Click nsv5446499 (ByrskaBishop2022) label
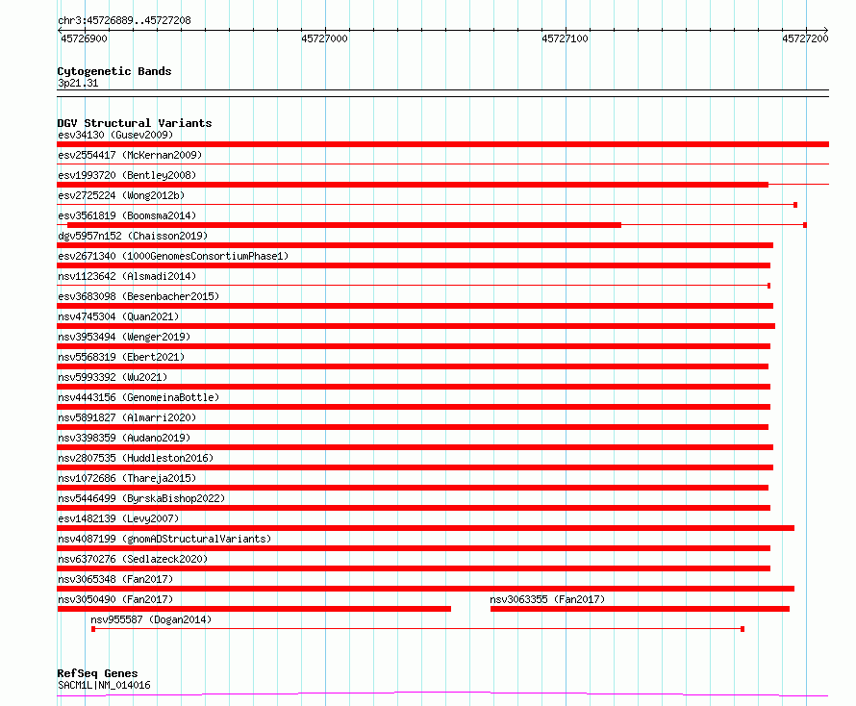The image size is (856, 706). [x=141, y=498]
